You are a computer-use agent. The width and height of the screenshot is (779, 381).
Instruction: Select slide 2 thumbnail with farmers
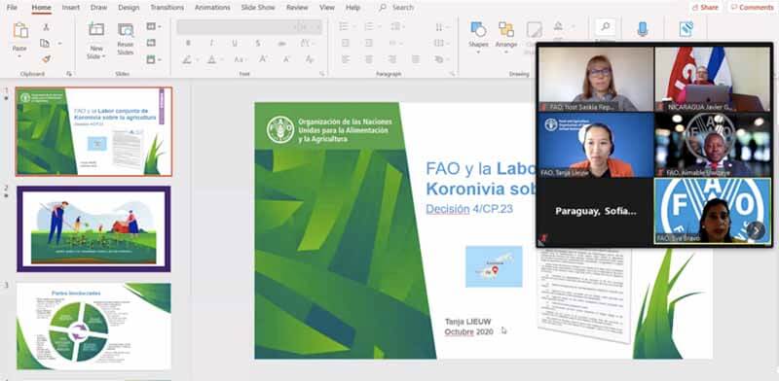pos(93,228)
